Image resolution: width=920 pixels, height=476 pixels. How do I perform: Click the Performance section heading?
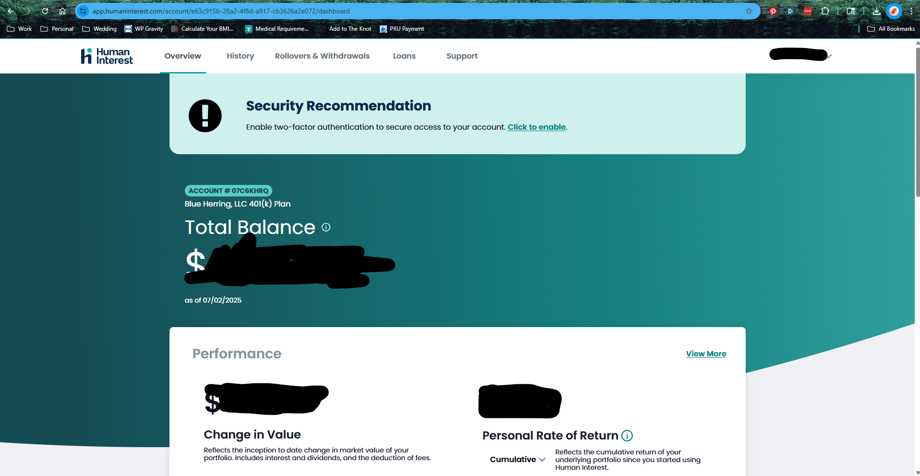click(237, 354)
